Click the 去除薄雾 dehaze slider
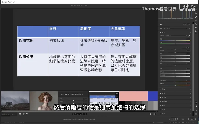Screen dimensions: 199x124 175,77
